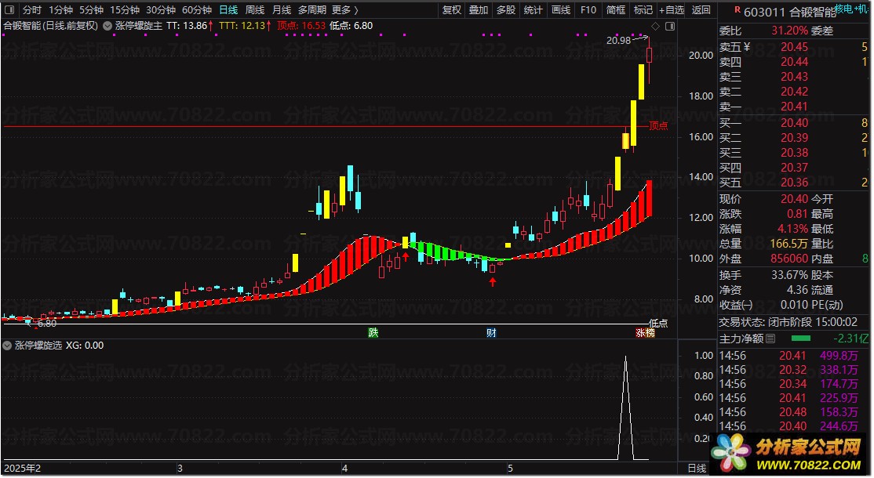Expand the 更多 period options
The width and height of the screenshot is (874, 478).
[345, 10]
